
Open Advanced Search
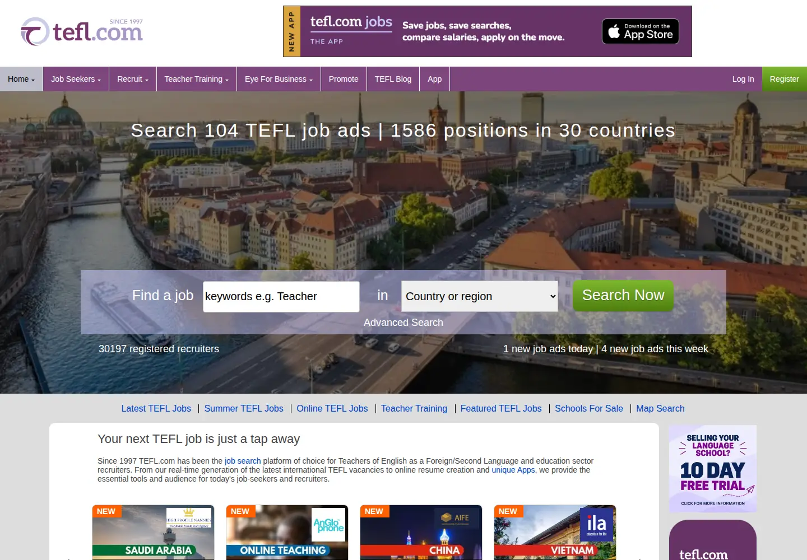click(403, 323)
